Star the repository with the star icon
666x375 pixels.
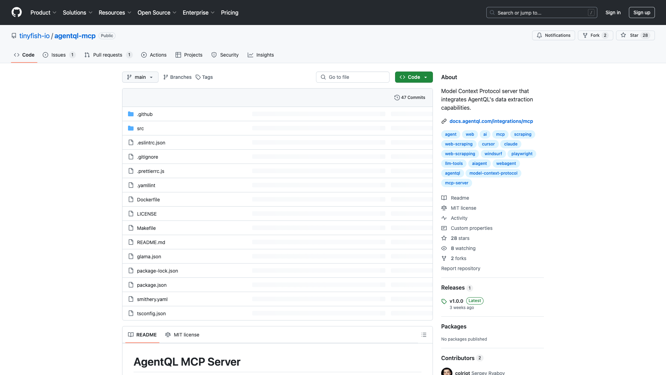tap(624, 35)
